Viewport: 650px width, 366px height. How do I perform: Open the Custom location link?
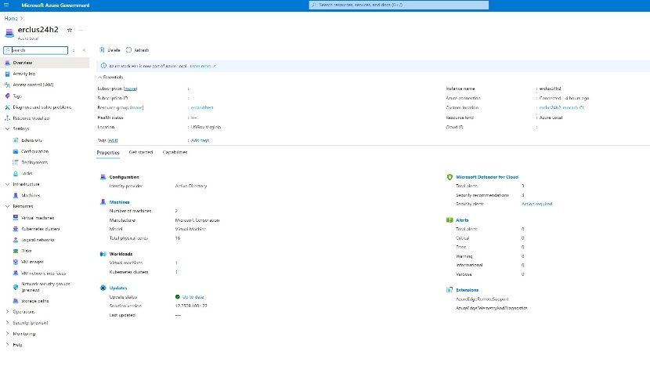[x=562, y=108]
